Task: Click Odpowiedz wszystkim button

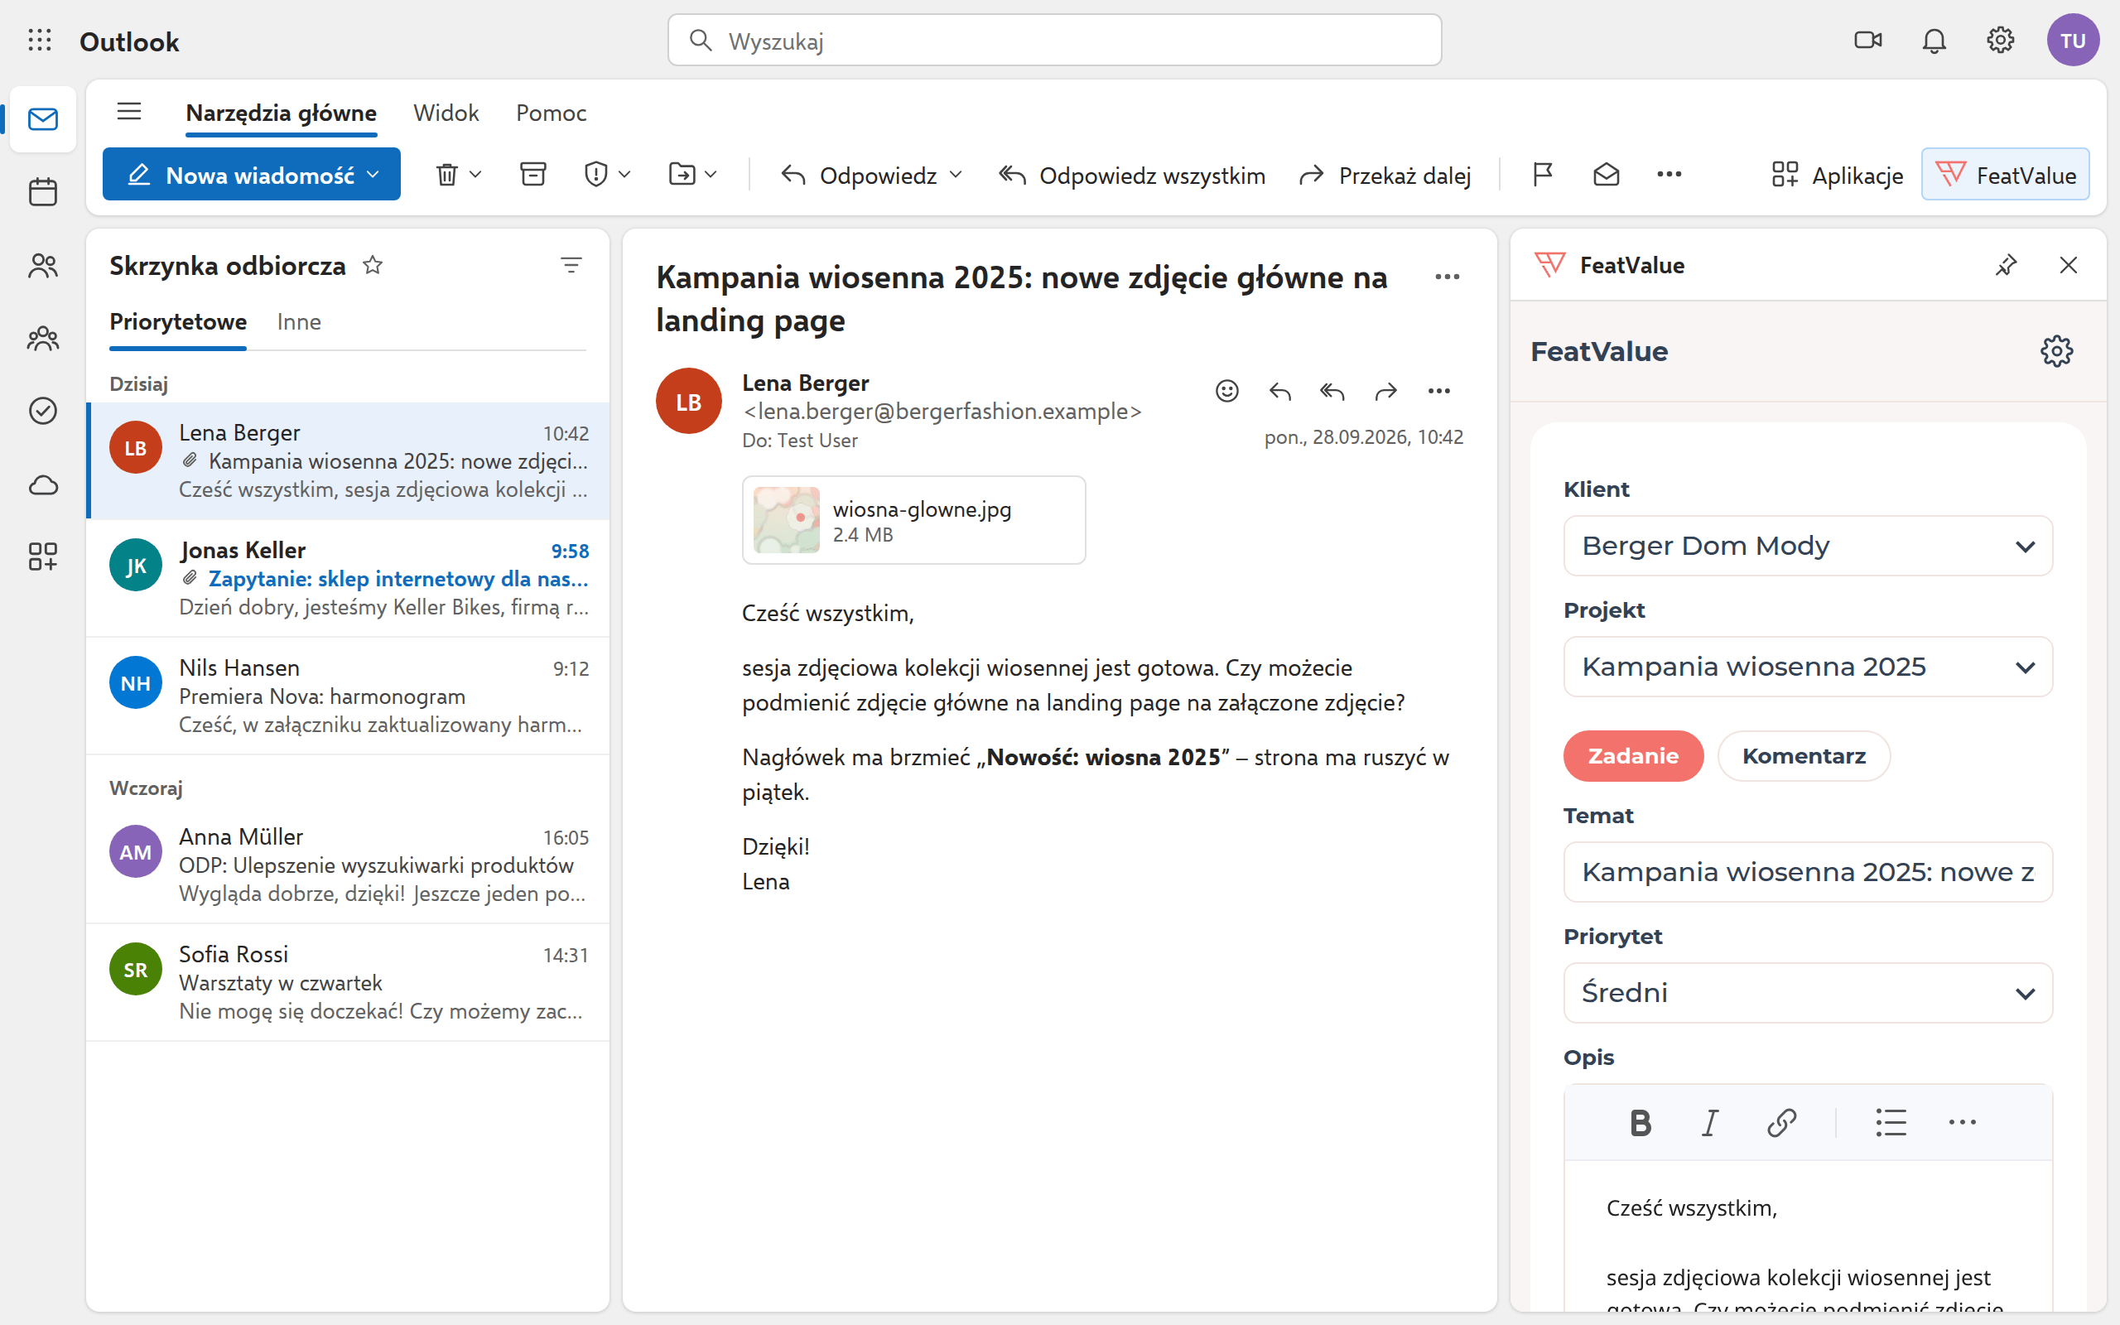Action: click(x=1132, y=176)
